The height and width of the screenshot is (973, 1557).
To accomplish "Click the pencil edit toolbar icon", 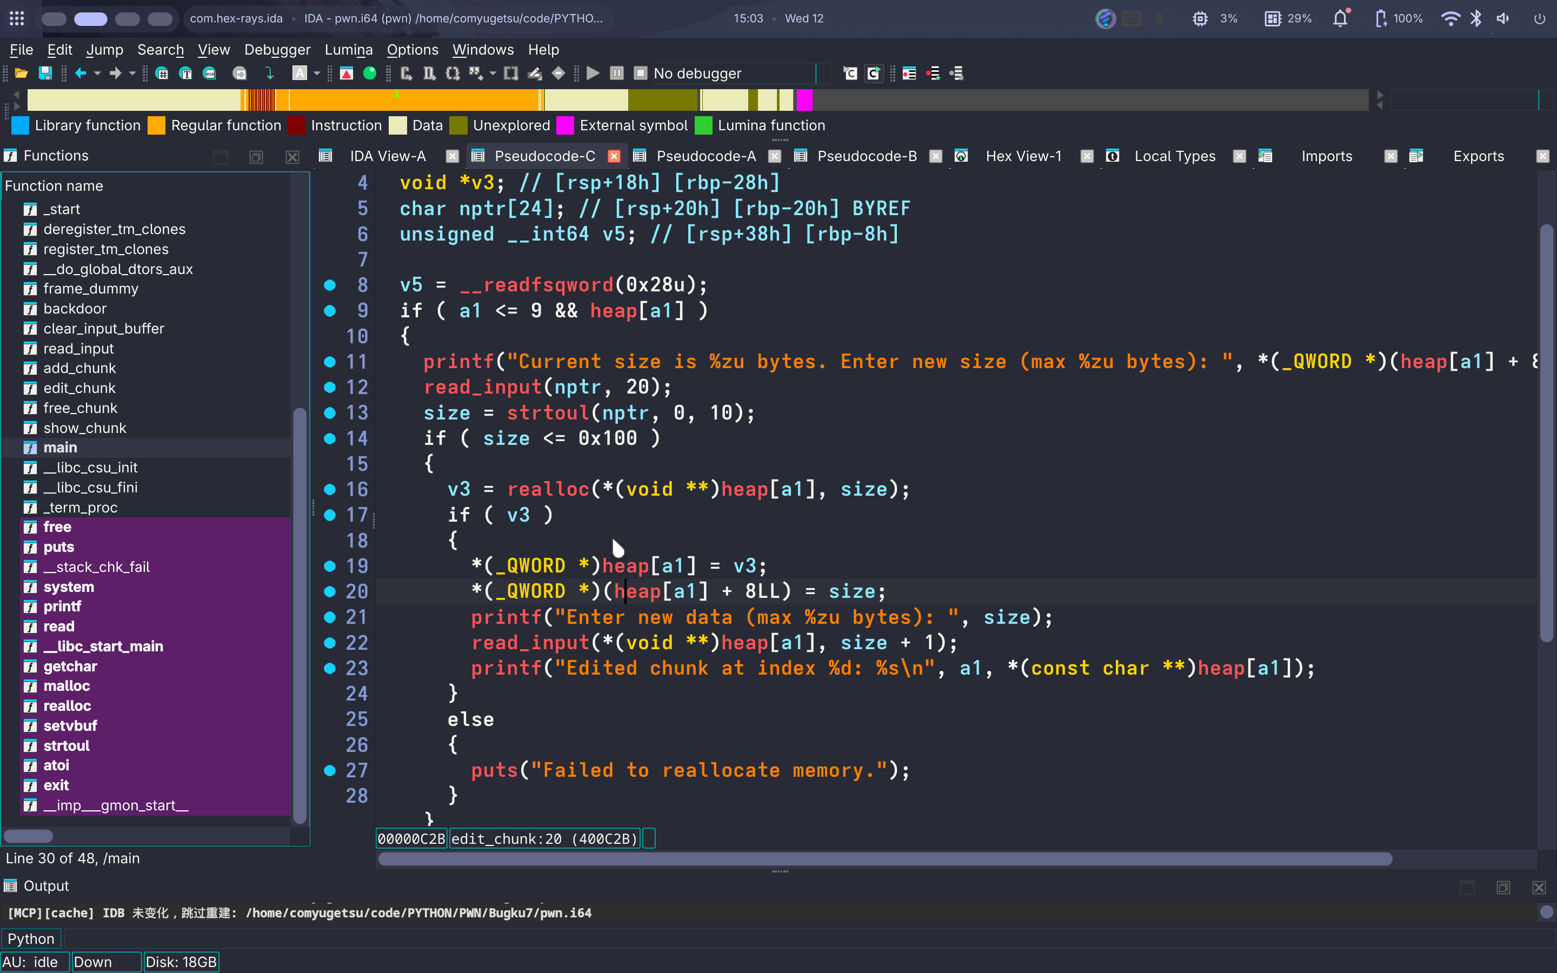I will pyautogui.click(x=535, y=74).
